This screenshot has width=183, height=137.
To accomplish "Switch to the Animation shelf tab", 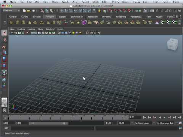I will (x=93, y=17).
